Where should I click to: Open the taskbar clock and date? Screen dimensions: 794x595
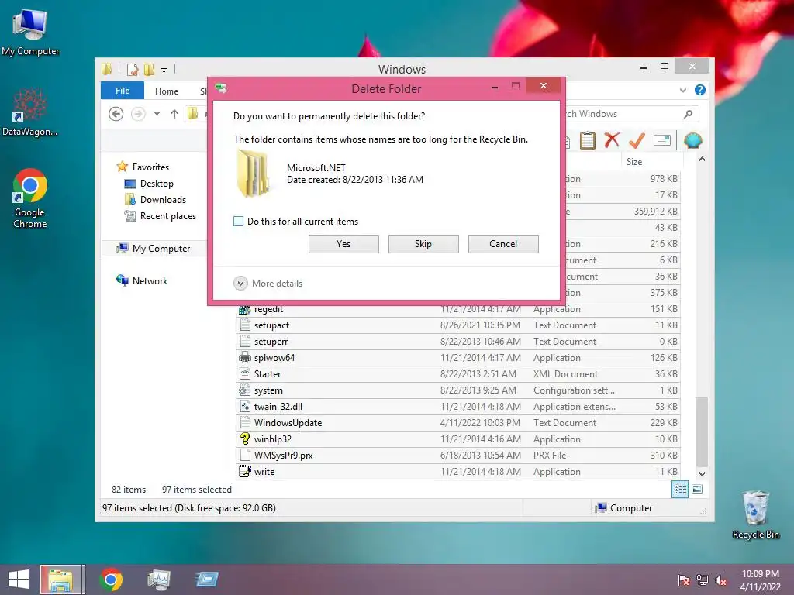[760, 580]
